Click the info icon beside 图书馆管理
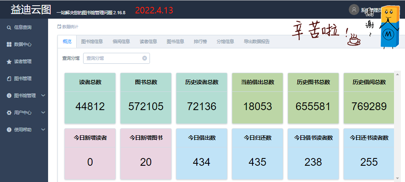405x182 pixels. (x=9, y=96)
